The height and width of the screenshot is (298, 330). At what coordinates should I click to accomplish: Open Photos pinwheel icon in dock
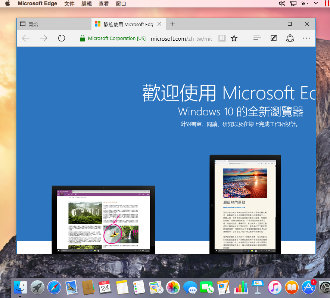(173, 287)
